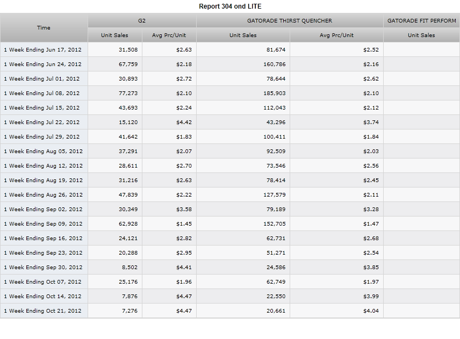Click Thirst Quencher unit sales value 24,586

(276, 268)
